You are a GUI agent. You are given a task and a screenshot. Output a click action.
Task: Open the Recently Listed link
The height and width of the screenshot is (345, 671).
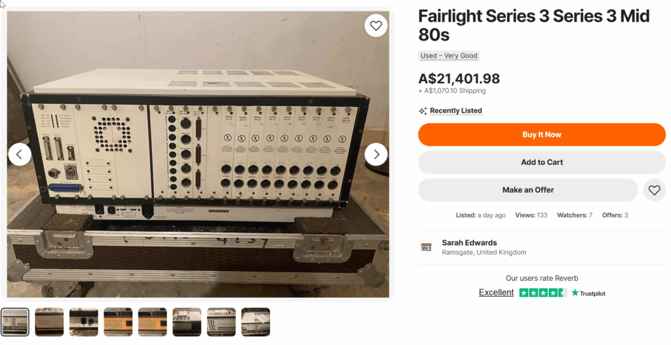[455, 111]
